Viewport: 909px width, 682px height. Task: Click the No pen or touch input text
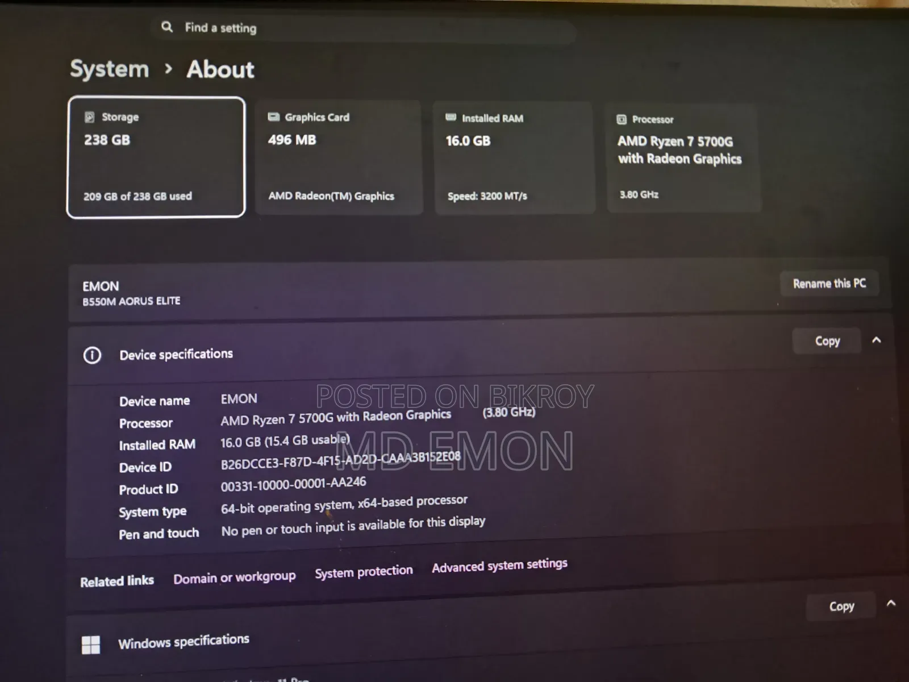click(353, 526)
